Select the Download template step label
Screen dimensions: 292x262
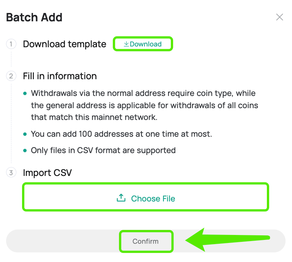coord(65,44)
